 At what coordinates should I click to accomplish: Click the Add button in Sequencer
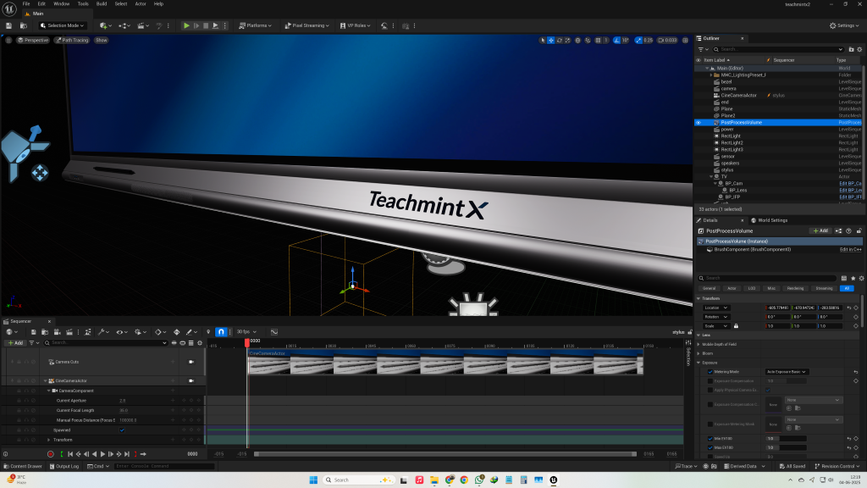tap(15, 343)
